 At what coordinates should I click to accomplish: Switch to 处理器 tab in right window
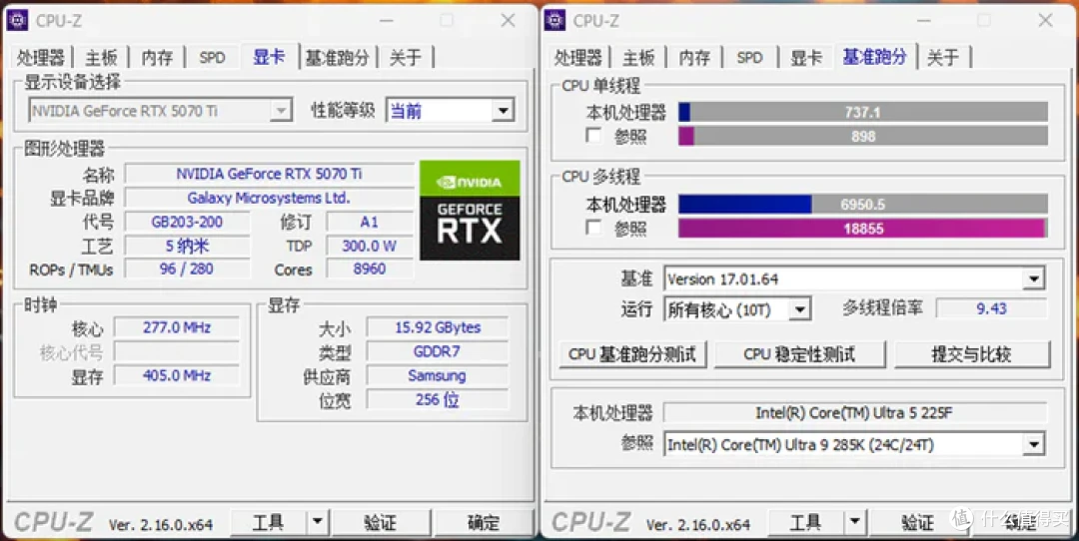point(578,58)
